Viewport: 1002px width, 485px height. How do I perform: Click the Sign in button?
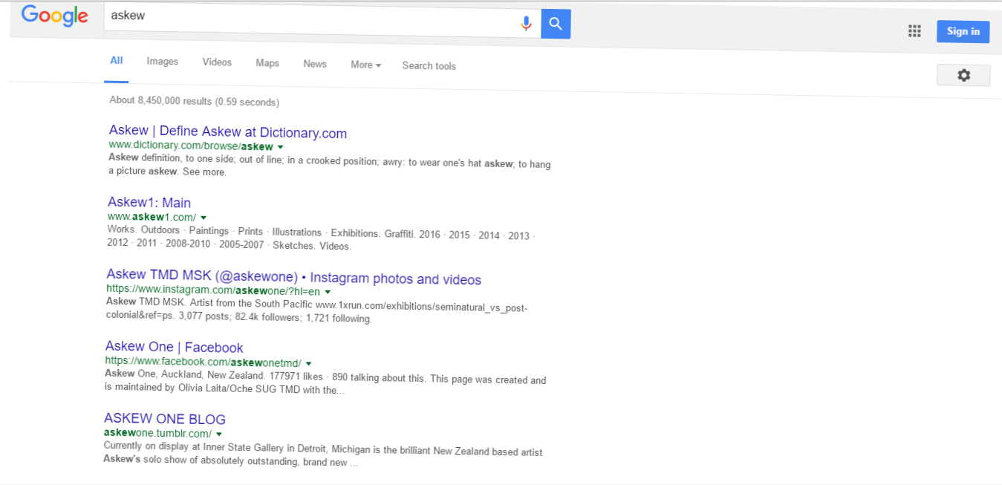[x=963, y=31]
